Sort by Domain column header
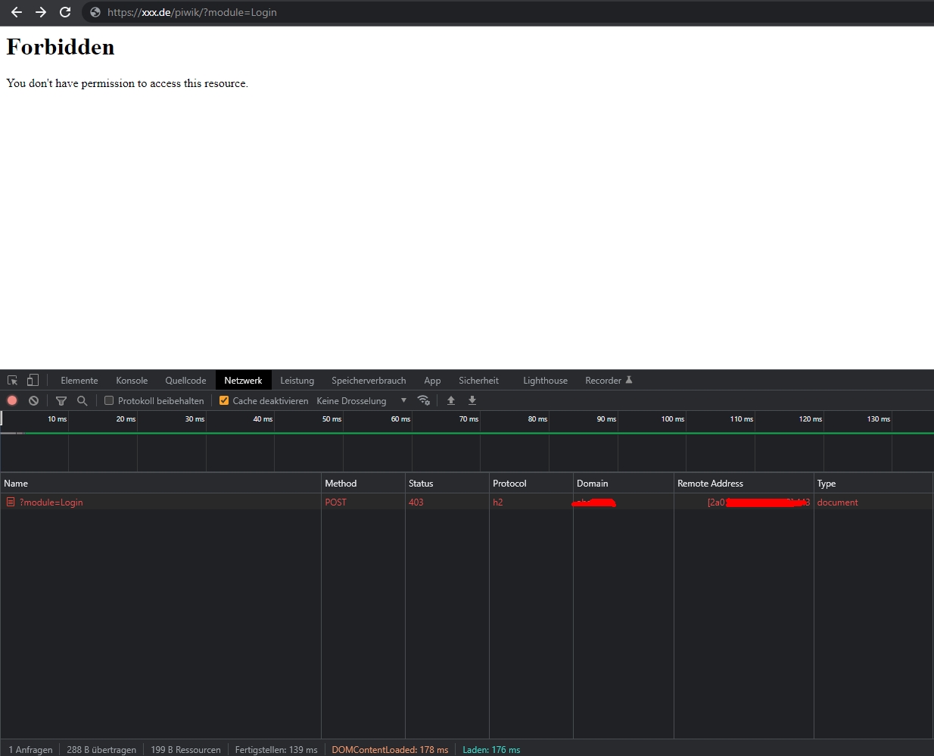 624,483
